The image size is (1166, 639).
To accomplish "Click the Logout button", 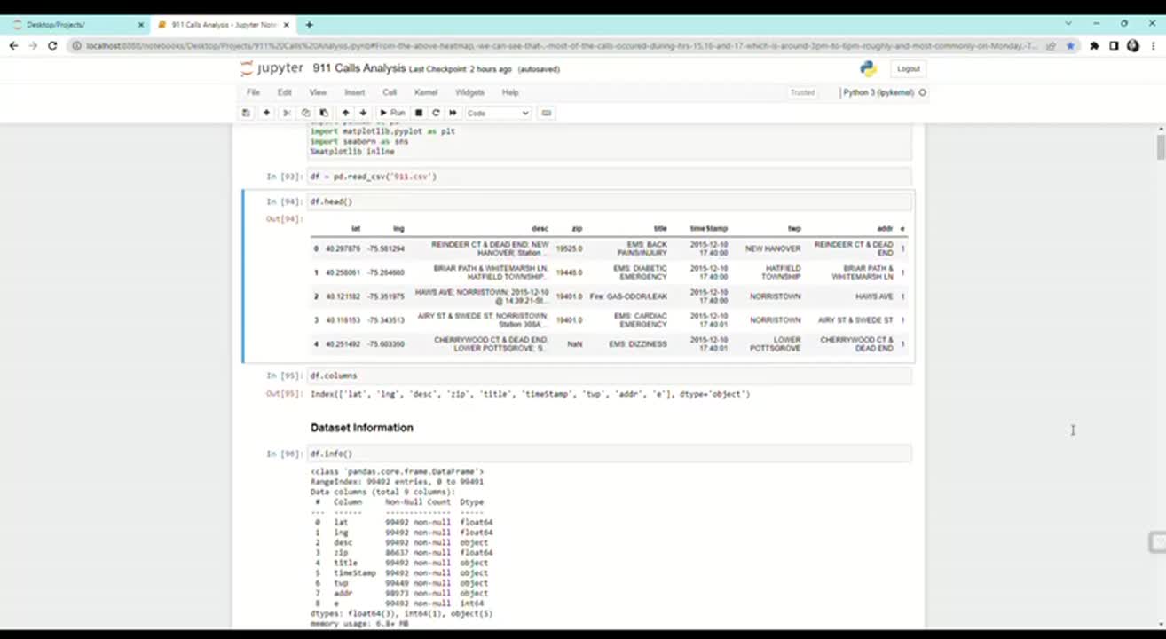I will pyautogui.click(x=908, y=68).
